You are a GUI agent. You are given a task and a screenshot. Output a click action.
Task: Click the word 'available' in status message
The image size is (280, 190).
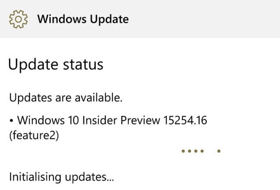coord(98,98)
